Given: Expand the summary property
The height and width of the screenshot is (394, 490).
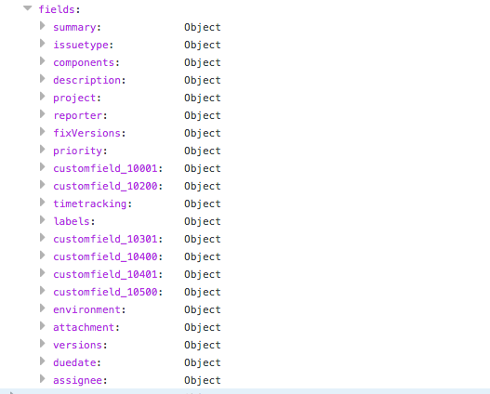Looking at the screenshot, I should pyautogui.click(x=43, y=26).
